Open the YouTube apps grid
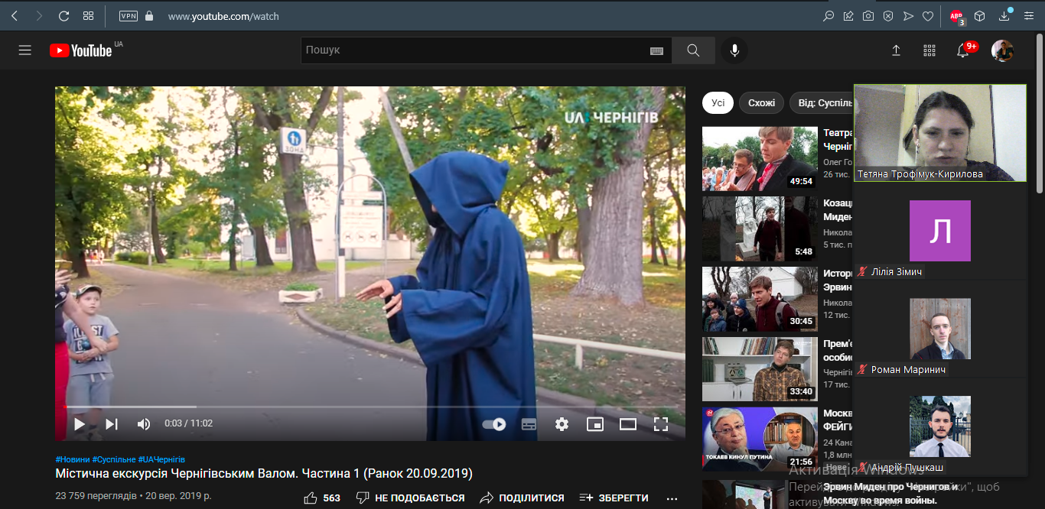 tap(929, 50)
